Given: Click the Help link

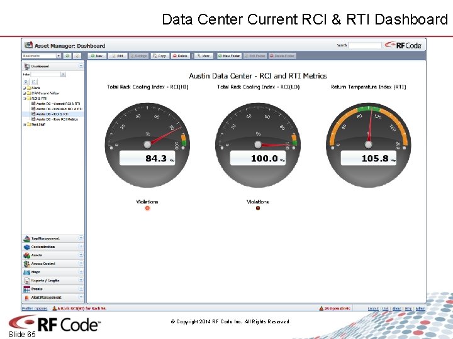Looking at the screenshot, I should tap(408, 308).
